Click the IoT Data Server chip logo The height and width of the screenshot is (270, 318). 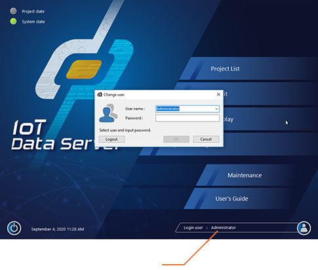[x=84, y=69]
